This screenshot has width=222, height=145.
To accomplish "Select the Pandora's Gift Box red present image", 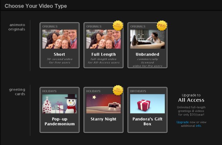I will pos(147,104).
